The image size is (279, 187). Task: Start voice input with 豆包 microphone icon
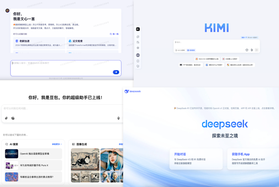(x=119, y=118)
